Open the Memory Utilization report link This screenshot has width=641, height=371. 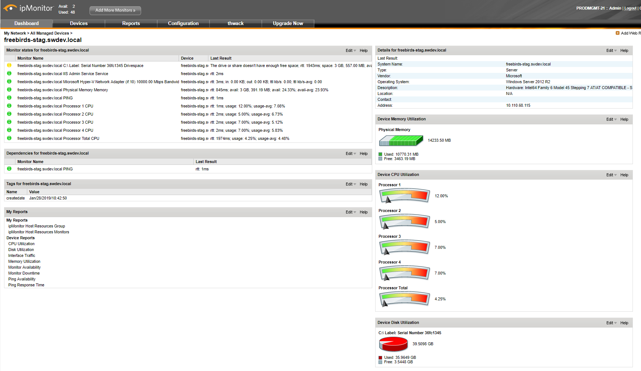tap(24, 261)
